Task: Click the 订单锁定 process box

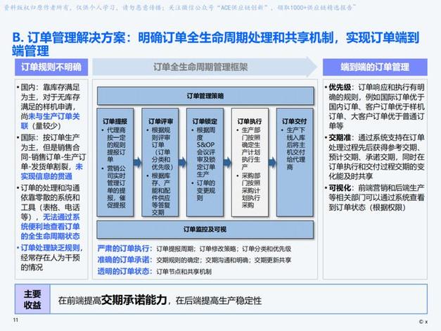Action: pyautogui.click(x=205, y=162)
